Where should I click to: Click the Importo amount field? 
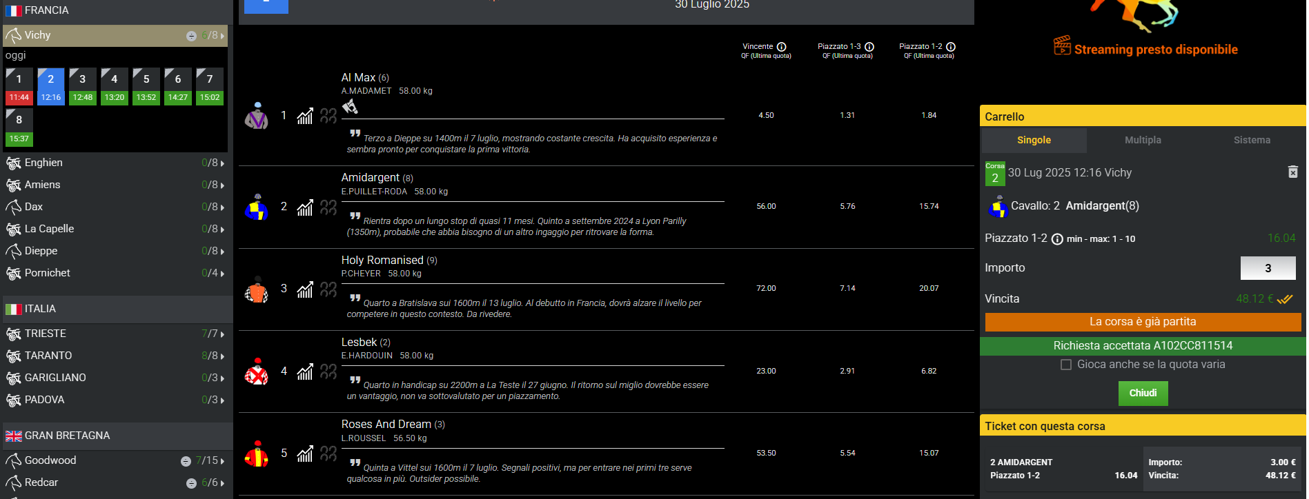pyautogui.click(x=1268, y=268)
